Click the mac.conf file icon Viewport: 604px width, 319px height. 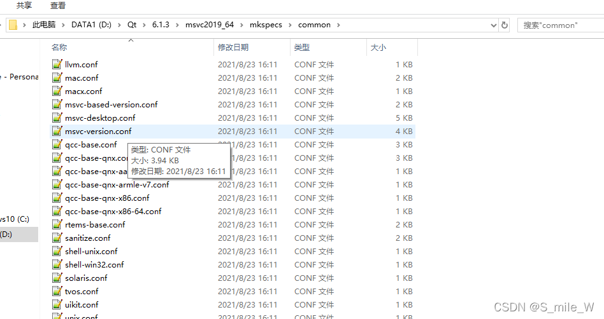tap(57, 78)
